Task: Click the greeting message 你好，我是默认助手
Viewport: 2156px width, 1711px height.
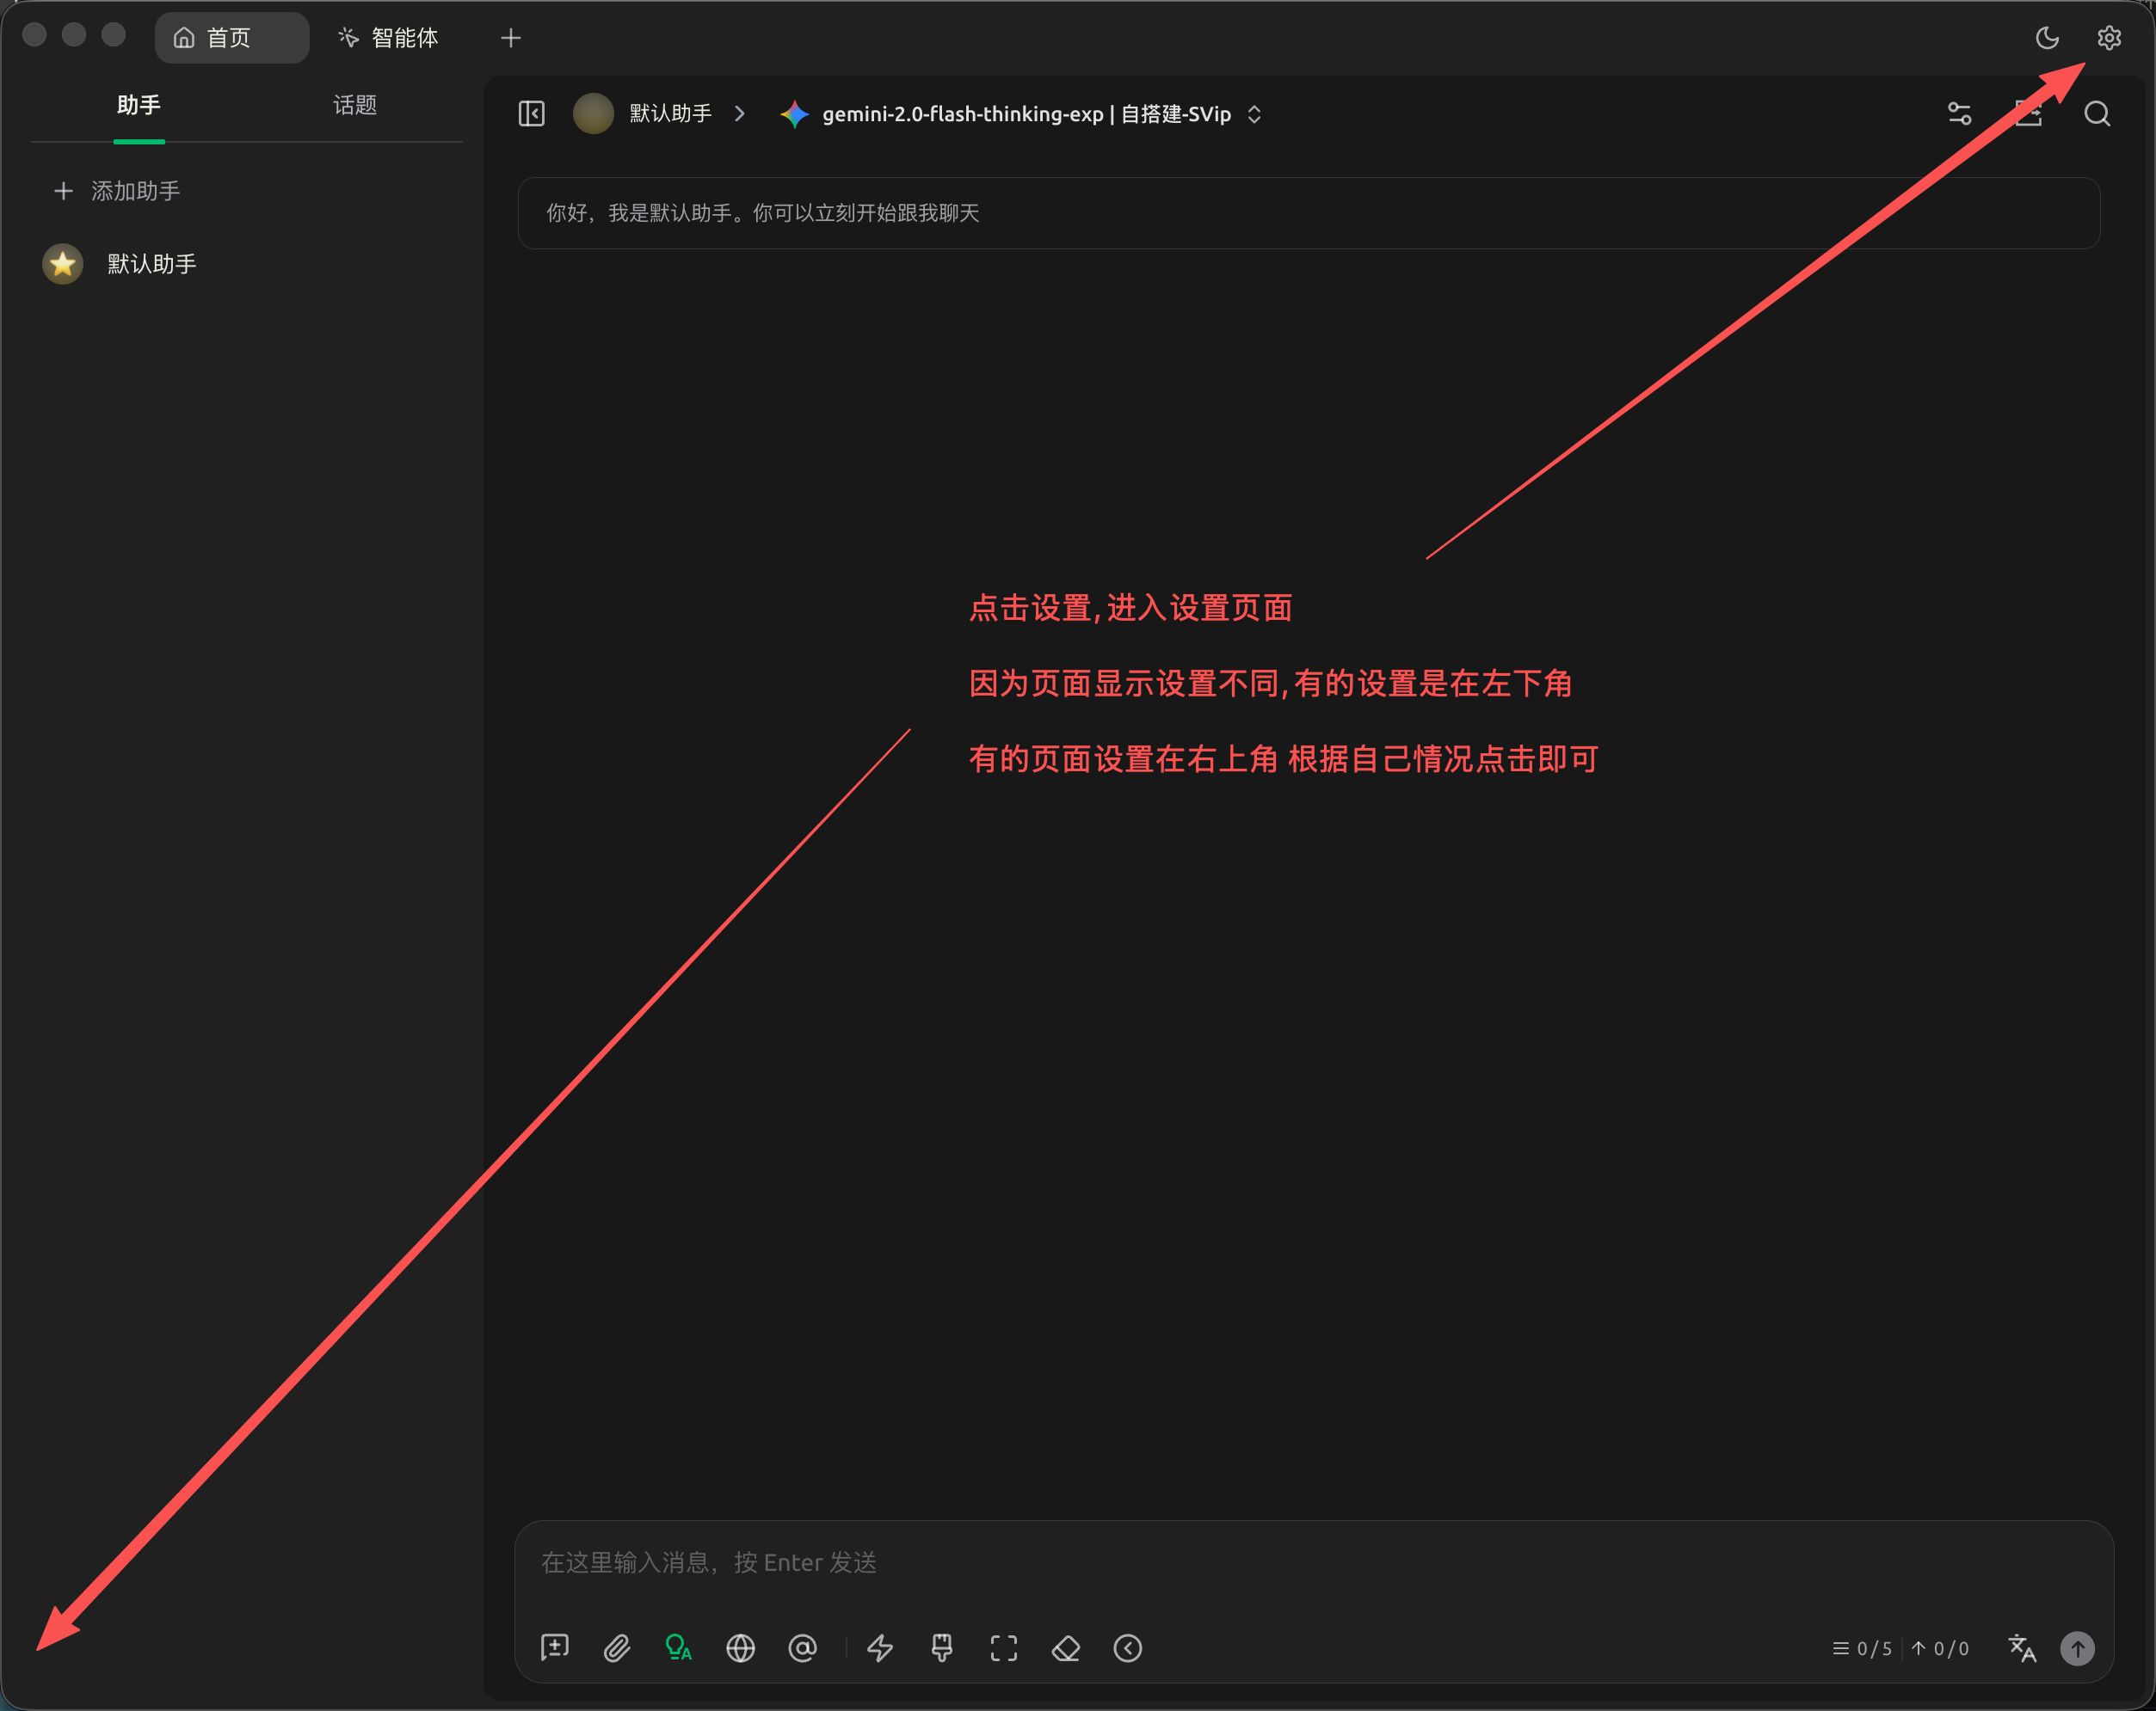Action: tap(1309, 213)
